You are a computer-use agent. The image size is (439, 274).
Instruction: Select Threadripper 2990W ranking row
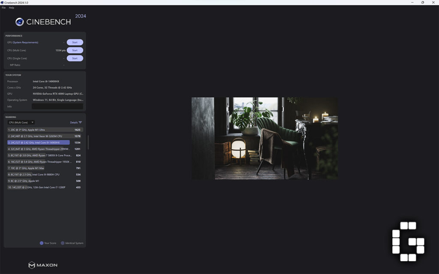pyautogui.click(x=45, y=149)
